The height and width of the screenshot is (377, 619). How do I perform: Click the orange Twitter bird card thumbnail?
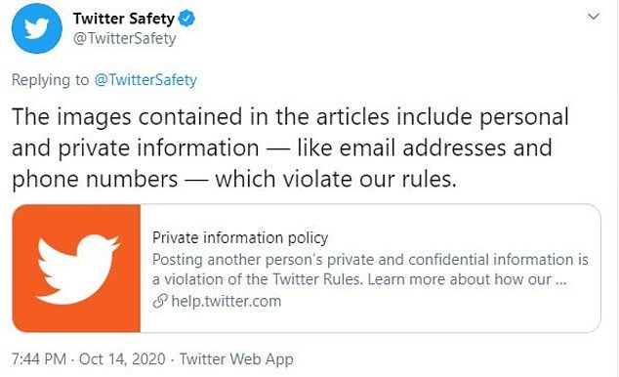pos(76,269)
